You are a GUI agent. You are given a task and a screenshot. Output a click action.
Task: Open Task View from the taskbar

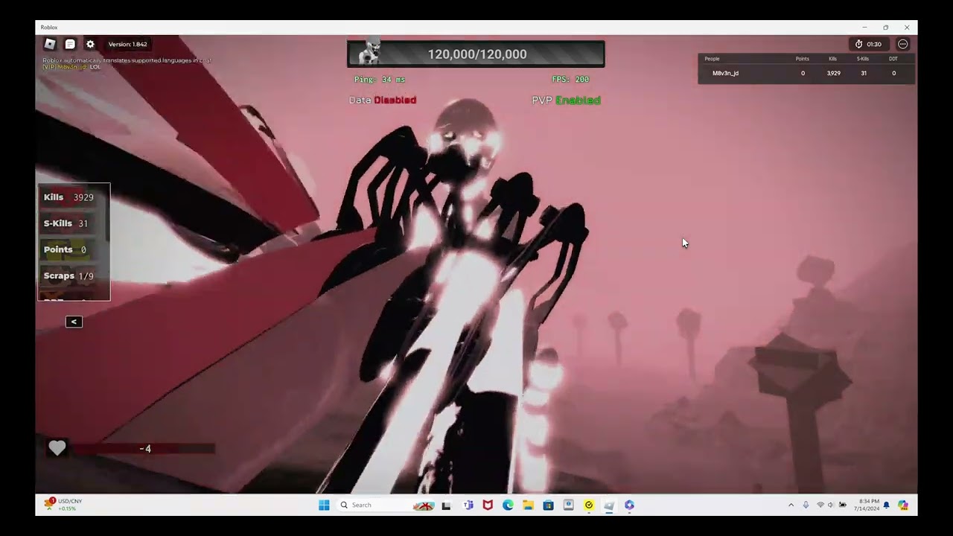447,505
